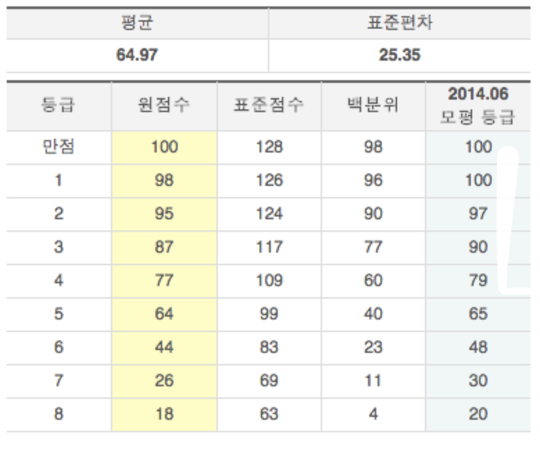
Task: Click the 원점수 column header
Action: (x=164, y=106)
